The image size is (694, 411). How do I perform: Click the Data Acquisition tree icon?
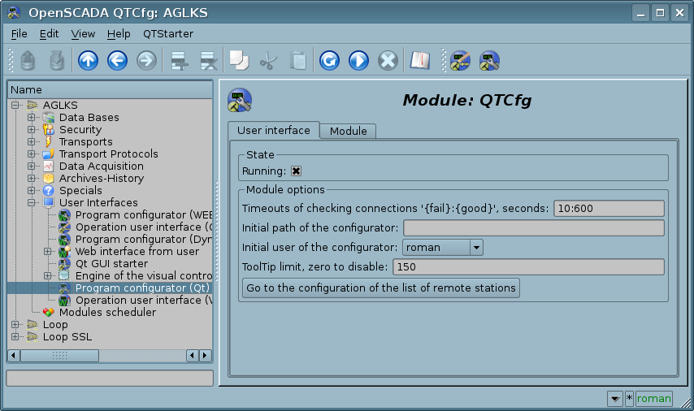(x=48, y=167)
